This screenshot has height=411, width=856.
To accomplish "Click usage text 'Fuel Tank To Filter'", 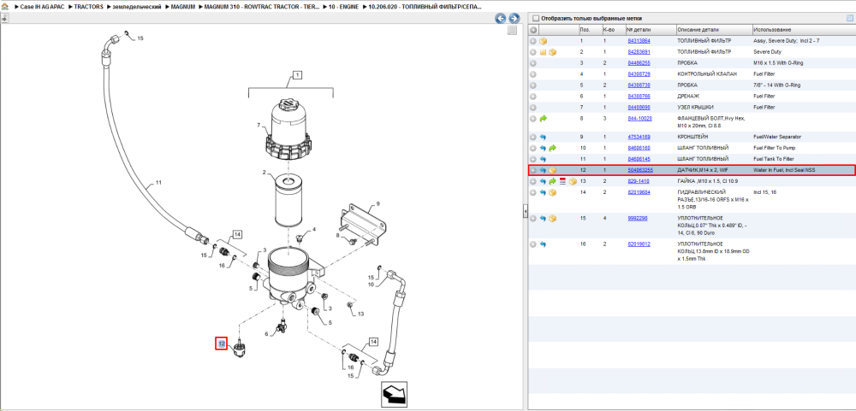I will (x=773, y=159).
